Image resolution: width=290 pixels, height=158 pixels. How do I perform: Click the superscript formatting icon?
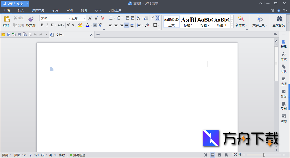pos(68,25)
